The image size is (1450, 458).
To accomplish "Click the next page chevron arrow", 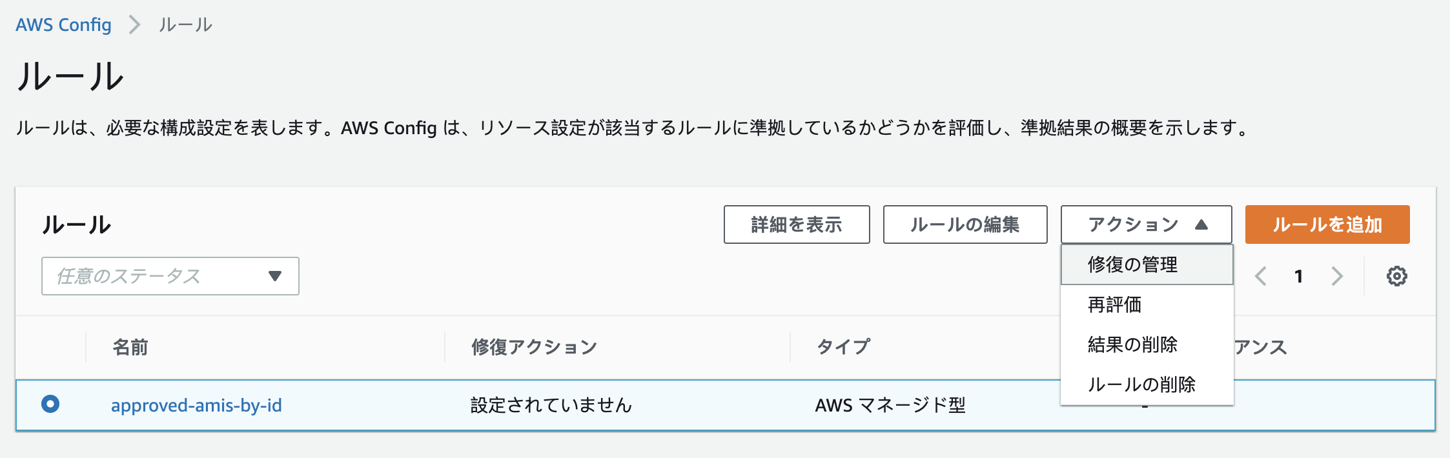I will click(x=1337, y=275).
